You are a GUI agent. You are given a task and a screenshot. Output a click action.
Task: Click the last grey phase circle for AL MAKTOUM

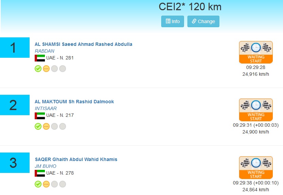(x=63, y=126)
